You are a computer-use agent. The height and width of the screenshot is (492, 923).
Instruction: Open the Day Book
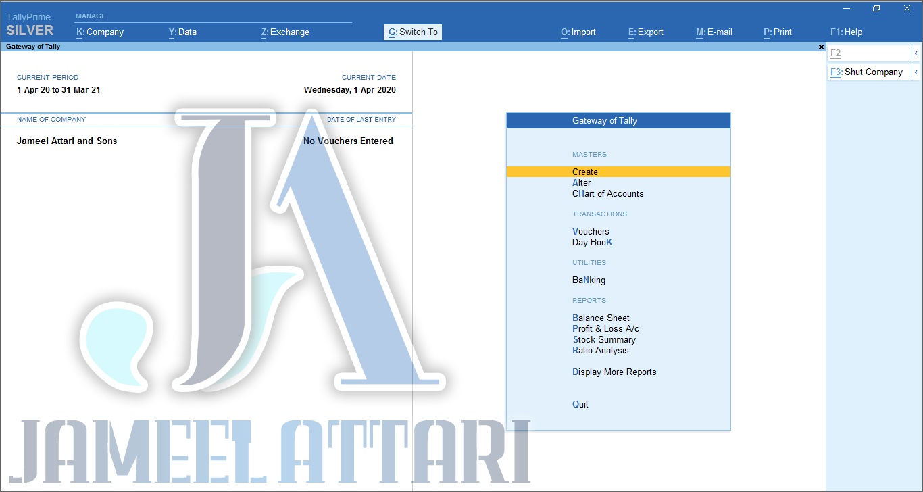point(592,242)
